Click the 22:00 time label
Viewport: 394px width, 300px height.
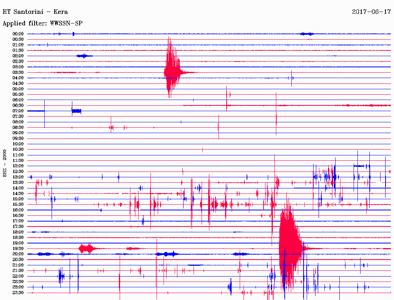18,276
